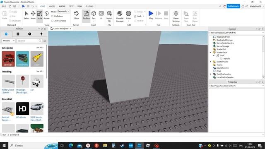Open Toolbox filter options icon
The width and height of the screenshot is (265, 149).
click(45, 41)
